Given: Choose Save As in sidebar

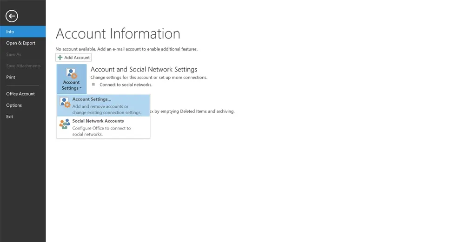Looking at the screenshot, I should click(x=23, y=54).
